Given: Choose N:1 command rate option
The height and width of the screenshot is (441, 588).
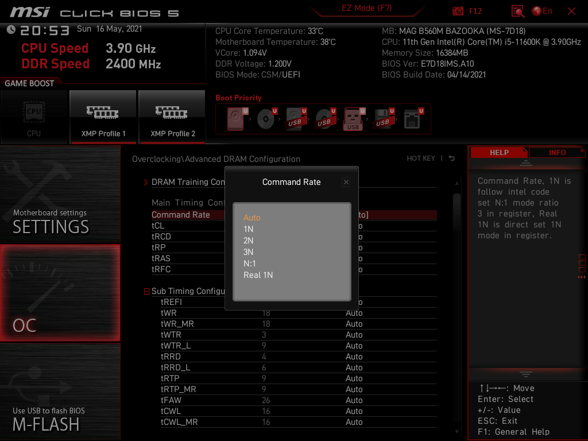Looking at the screenshot, I should point(250,264).
